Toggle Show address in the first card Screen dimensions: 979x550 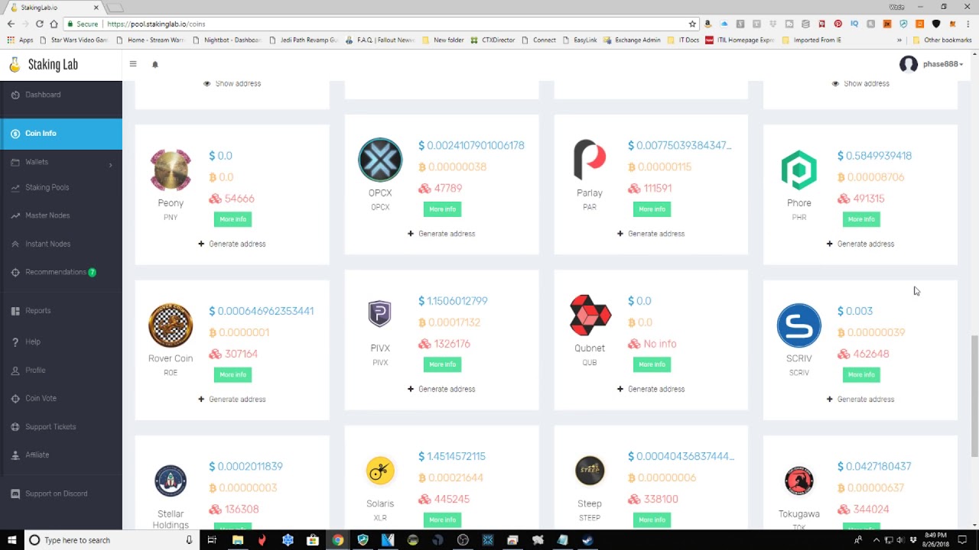pos(232,83)
